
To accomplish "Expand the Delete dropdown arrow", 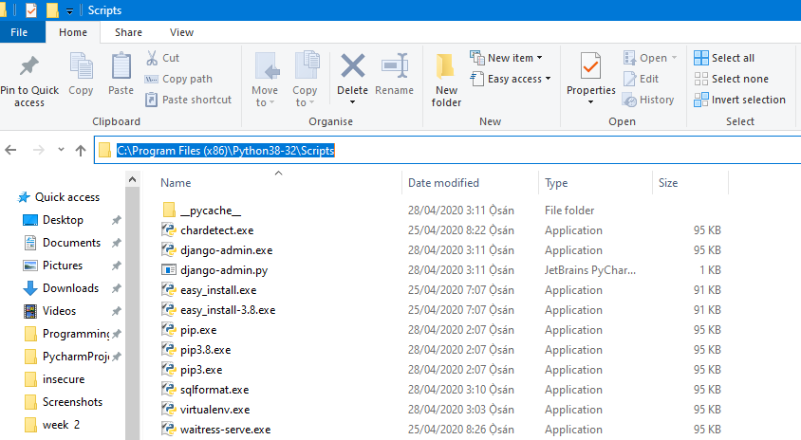I will click(352, 102).
